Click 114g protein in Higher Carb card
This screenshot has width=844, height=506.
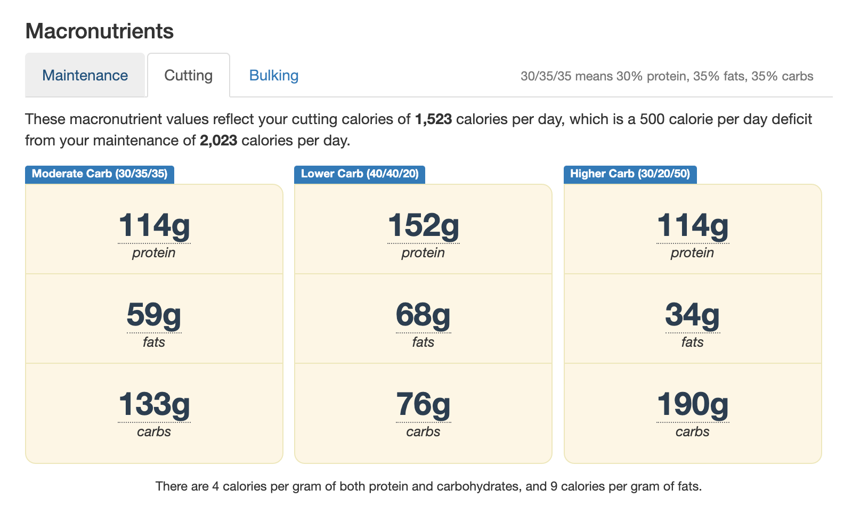coord(692,226)
